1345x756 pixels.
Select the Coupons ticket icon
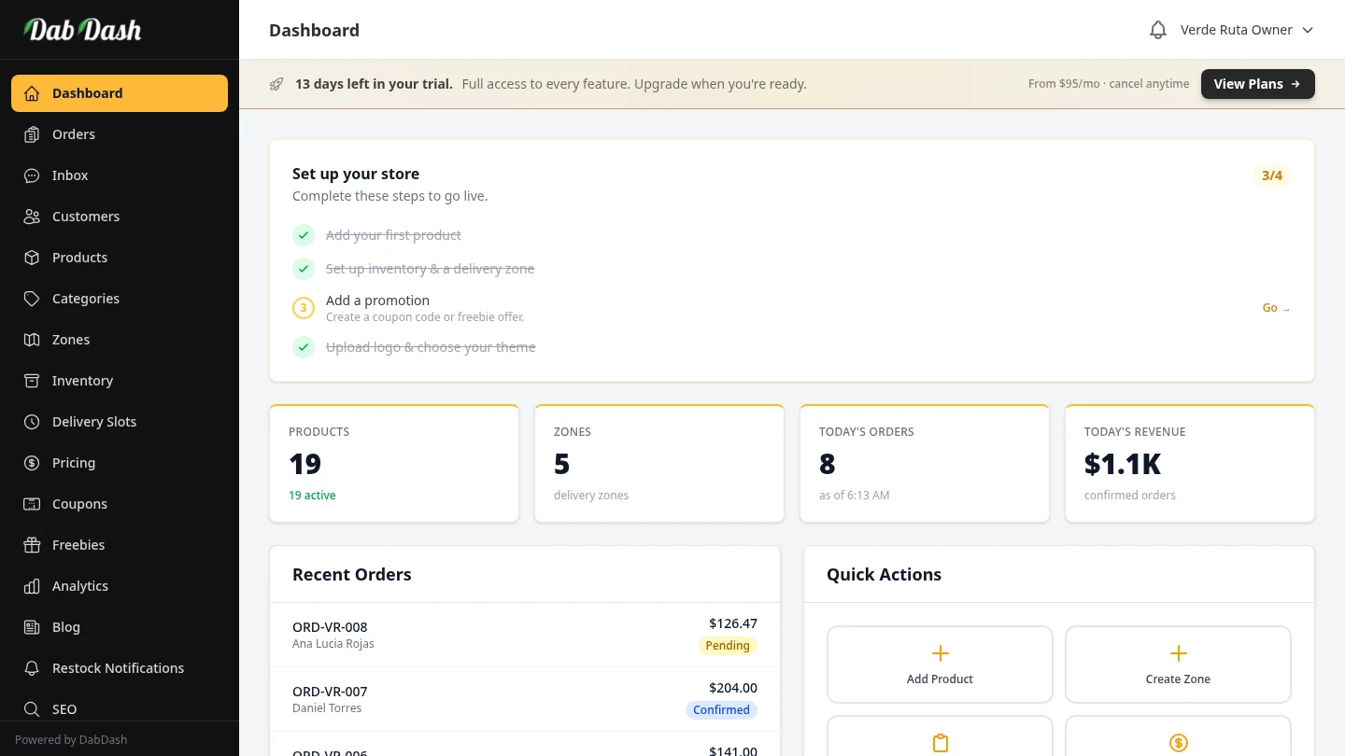tap(32, 504)
